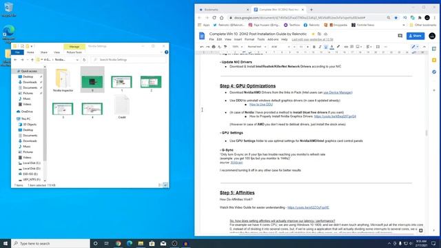Open the Docs home icon

[202, 36]
